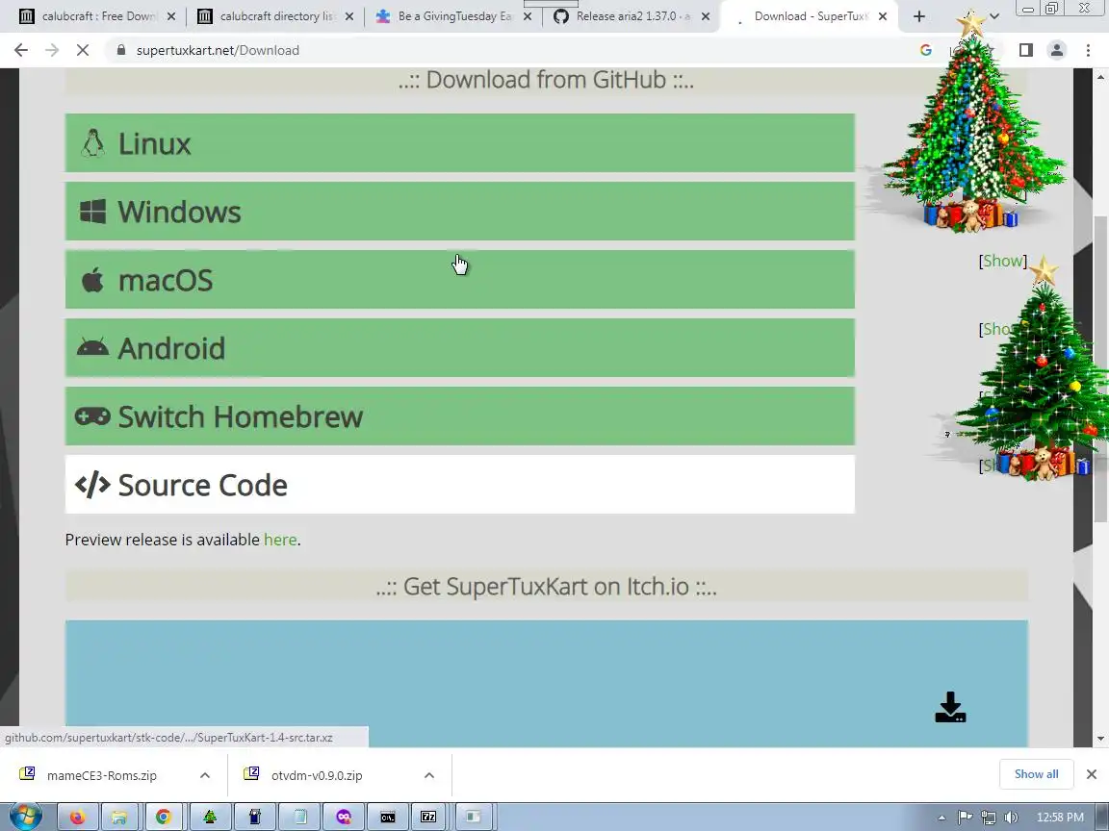Show hidden system tray icons
1109x831 pixels.
click(942, 818)
